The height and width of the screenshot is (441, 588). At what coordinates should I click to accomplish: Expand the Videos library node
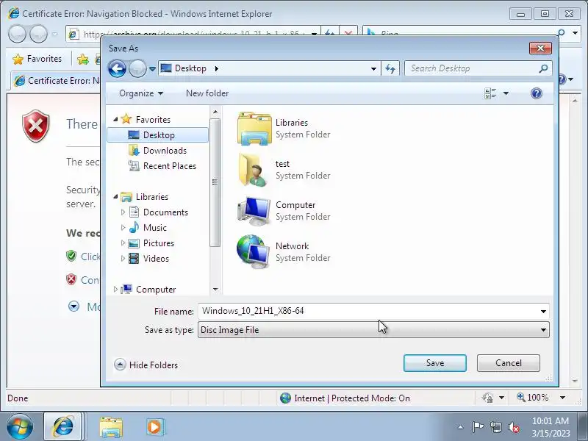[x=123, y=259]
